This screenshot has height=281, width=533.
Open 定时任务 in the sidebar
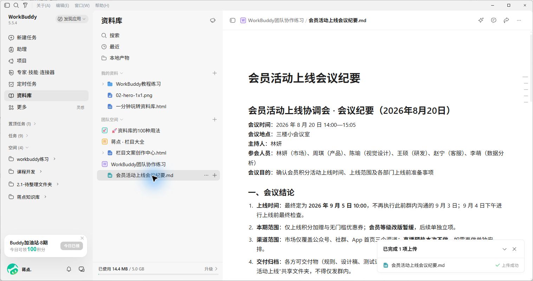(46, 84)
